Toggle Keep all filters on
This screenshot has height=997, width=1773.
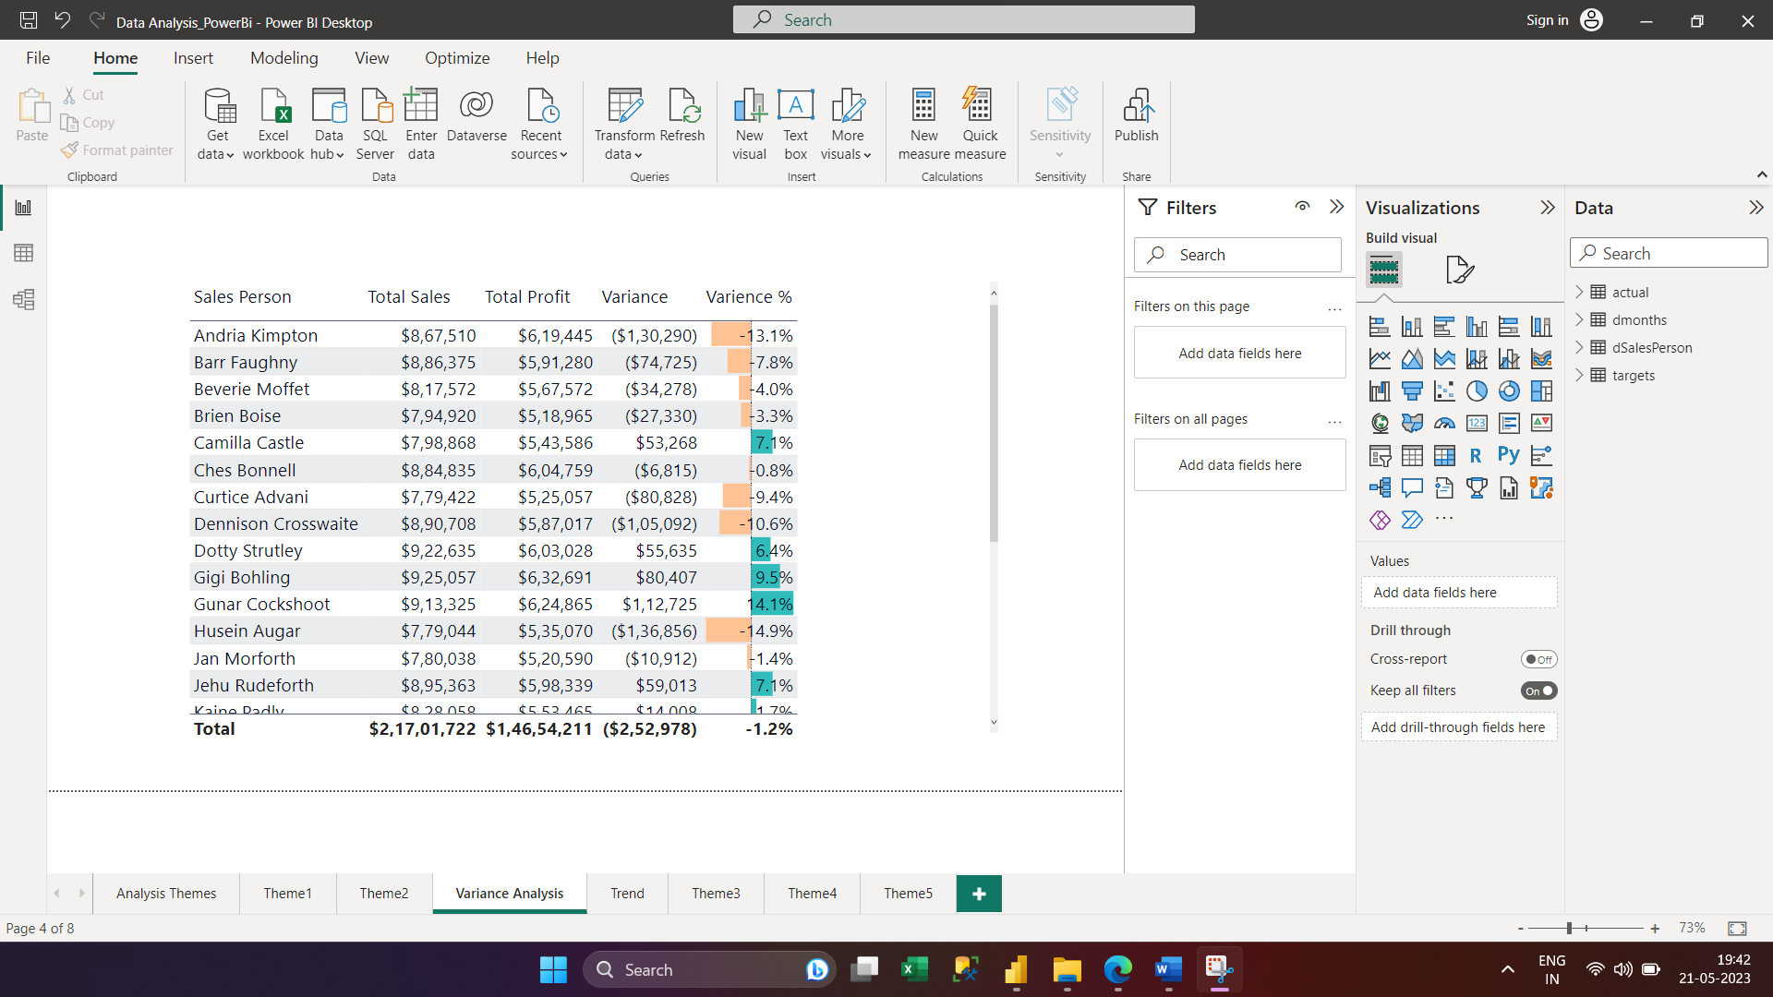click(1539, 691)
